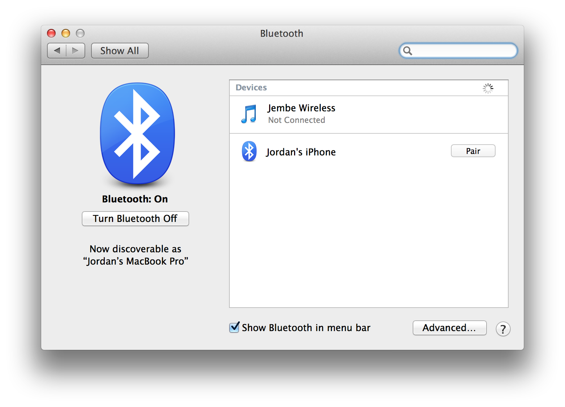Click the forward navigation arrow
565x407 pixels.
coord(76,51)
